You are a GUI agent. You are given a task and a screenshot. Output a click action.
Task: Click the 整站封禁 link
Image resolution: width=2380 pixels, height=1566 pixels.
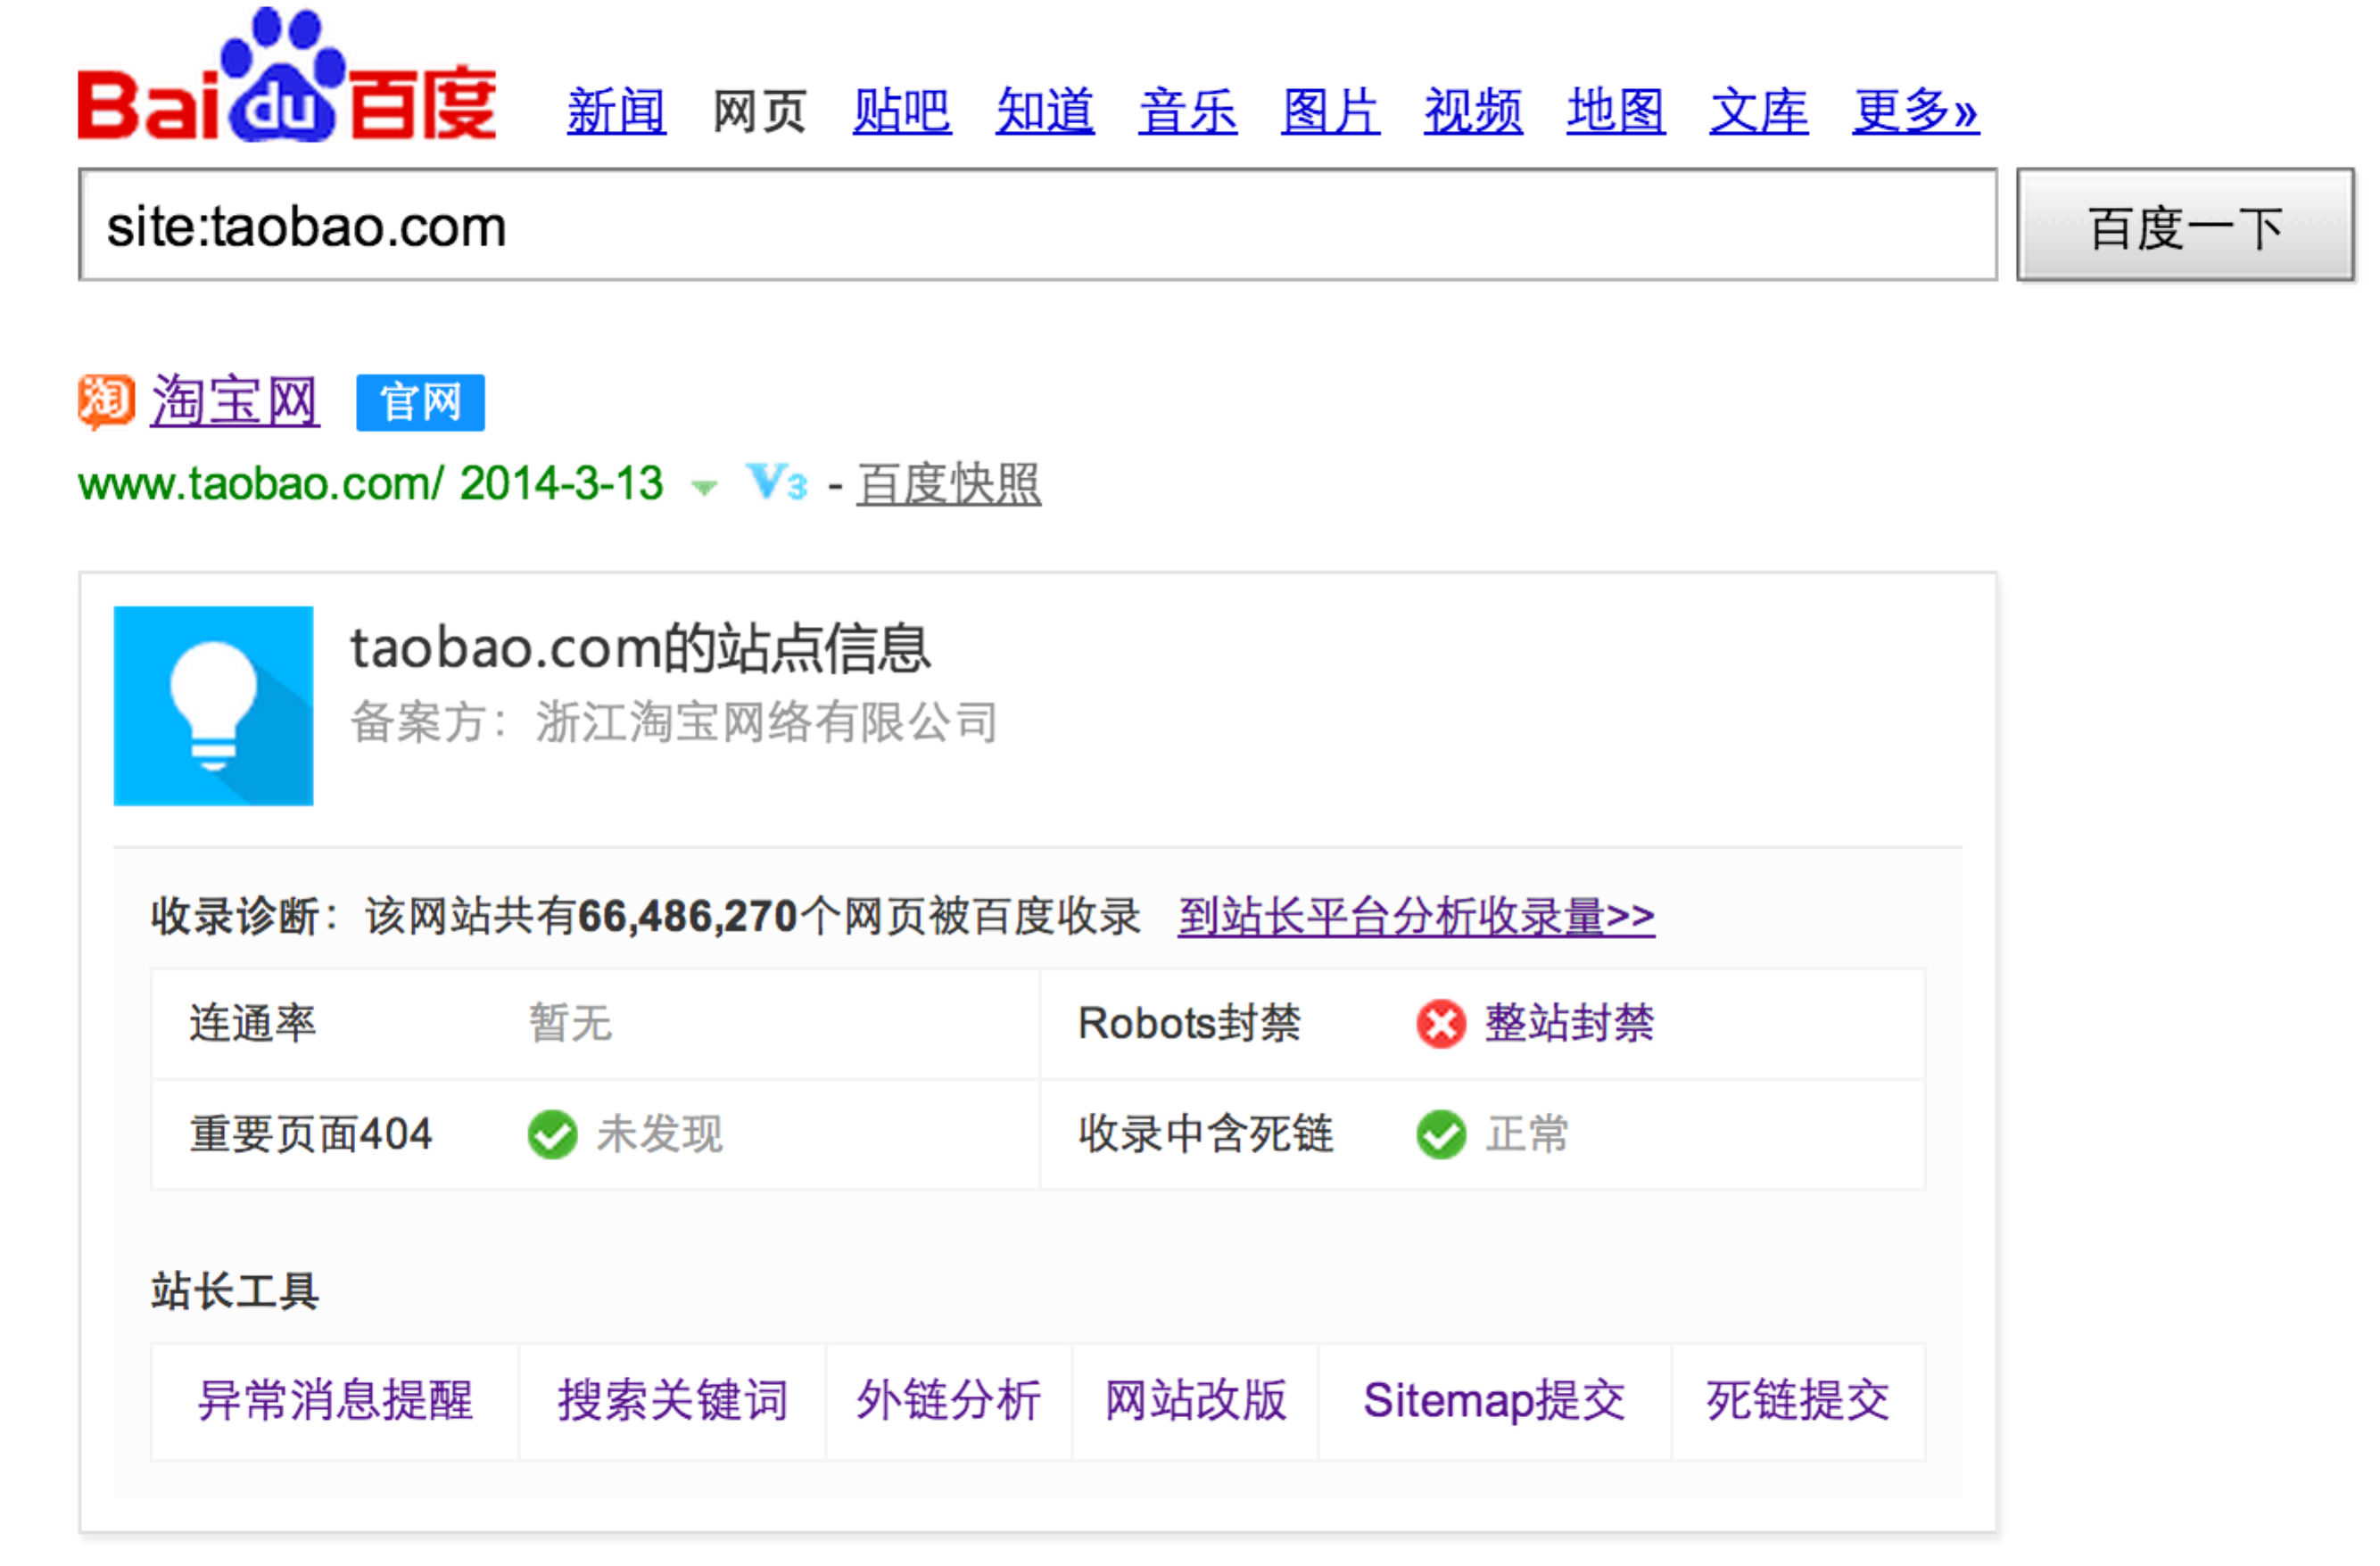[1569, 1024]
